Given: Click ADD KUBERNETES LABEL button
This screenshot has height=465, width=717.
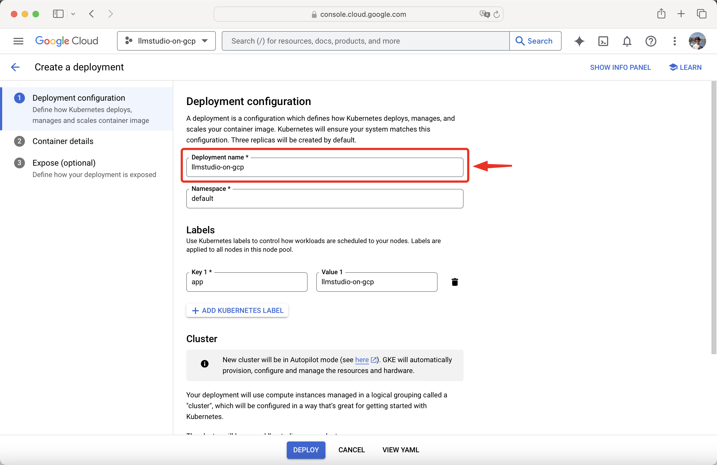Looking at the screenshot, I should click(237, 310).
